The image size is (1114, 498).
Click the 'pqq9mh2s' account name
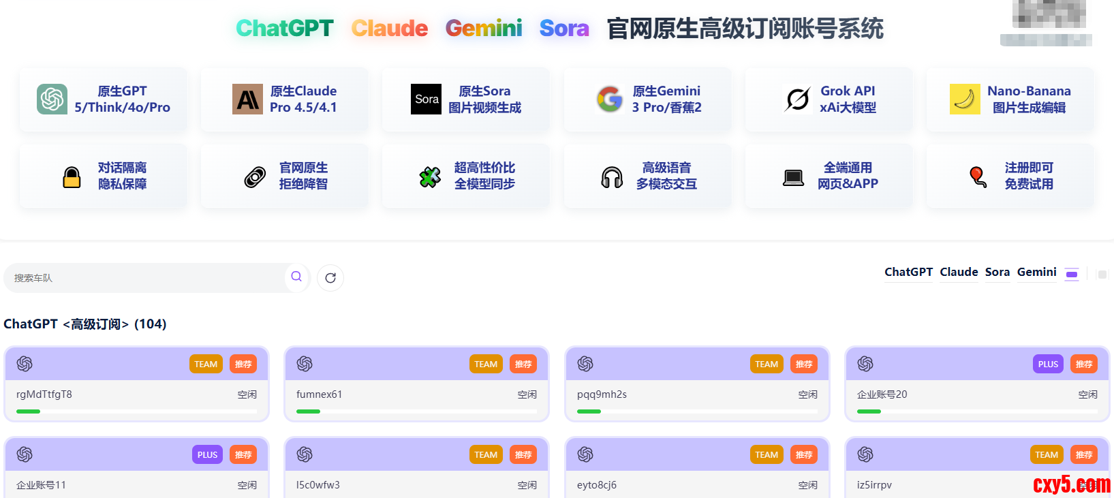pyautogui.click(x=602, y=394)
